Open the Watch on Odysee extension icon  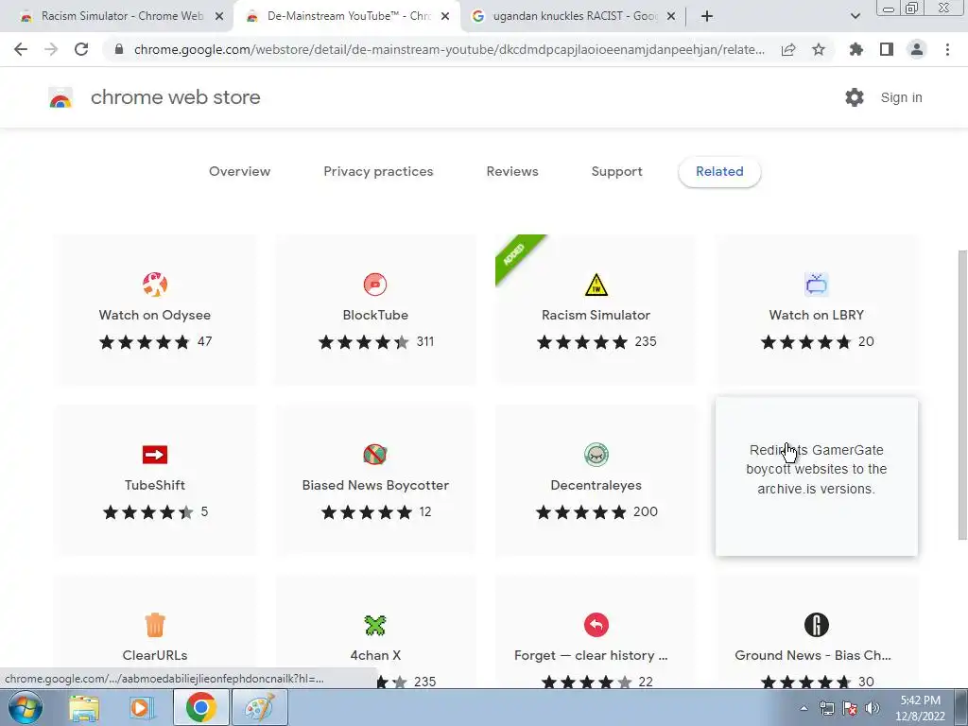pos(155,285)
